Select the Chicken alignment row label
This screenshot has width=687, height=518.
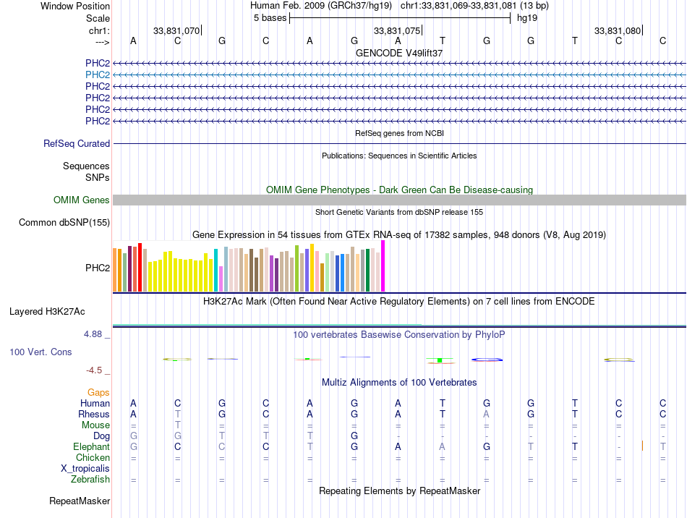(x=93, y=457)
